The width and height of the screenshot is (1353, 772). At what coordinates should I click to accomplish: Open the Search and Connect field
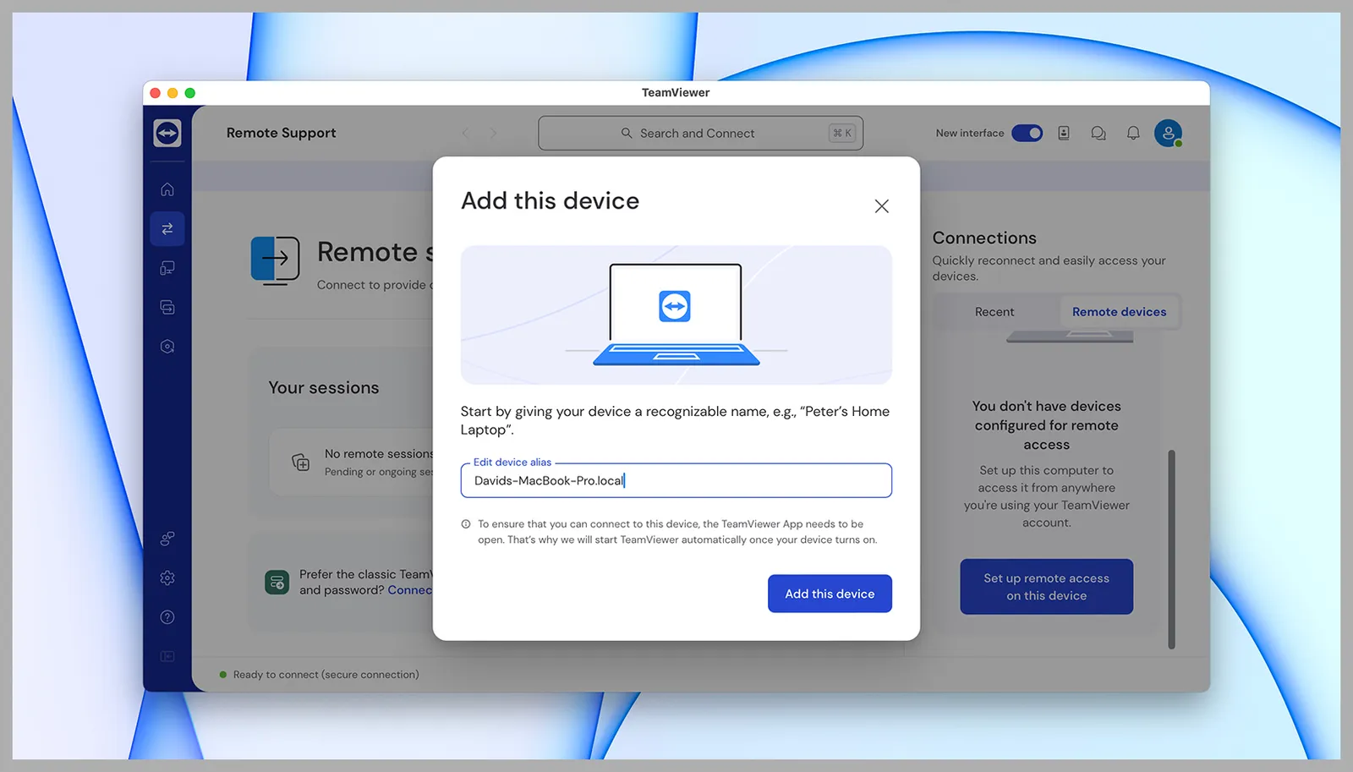click(x=700, y=133)
